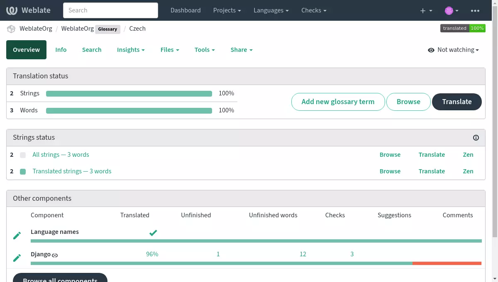This screenshot has height=282, width=498.
Task: Click the Strings progress bar
Action: 129,94
